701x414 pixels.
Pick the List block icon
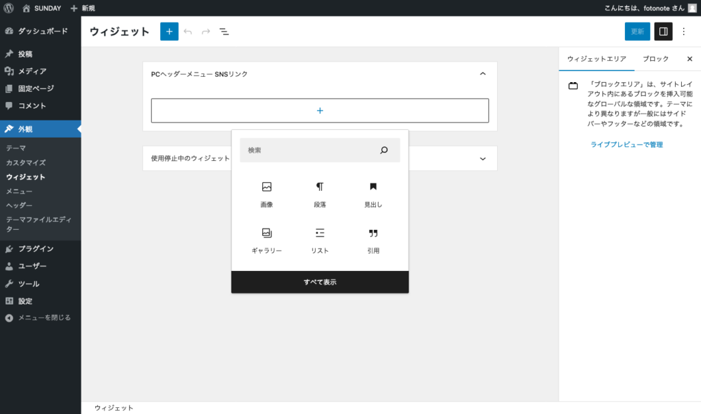320,233
